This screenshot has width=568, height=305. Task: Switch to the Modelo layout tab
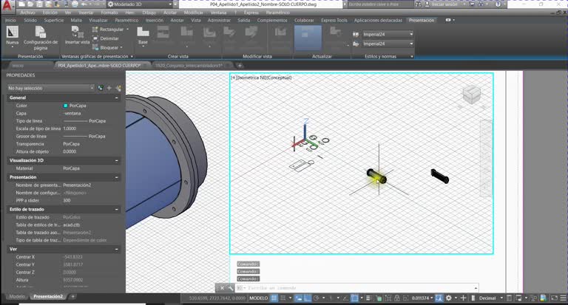17,297
